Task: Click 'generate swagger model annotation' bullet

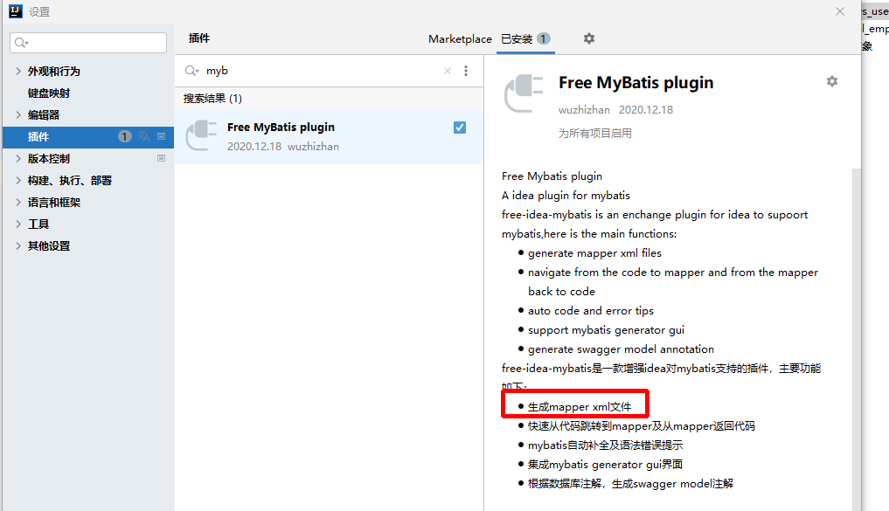Action: click(x=621, y=349)
